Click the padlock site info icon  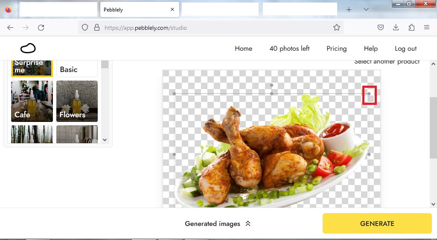click(97, 27)
